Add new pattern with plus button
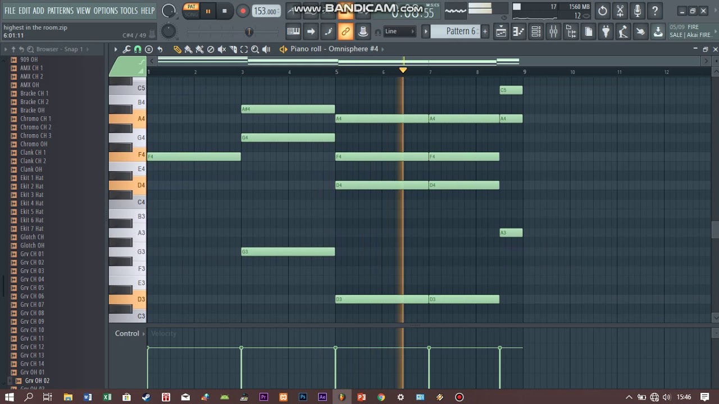 tap(485, 31)
